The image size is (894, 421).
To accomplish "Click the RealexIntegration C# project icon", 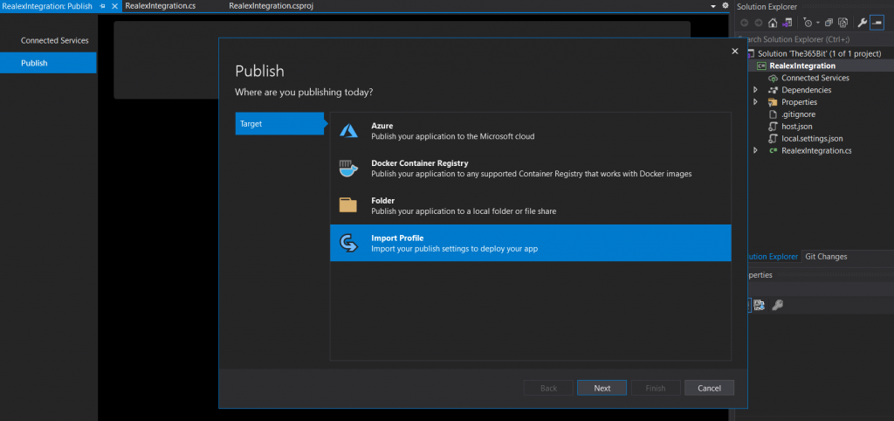I will coord(761,66).
